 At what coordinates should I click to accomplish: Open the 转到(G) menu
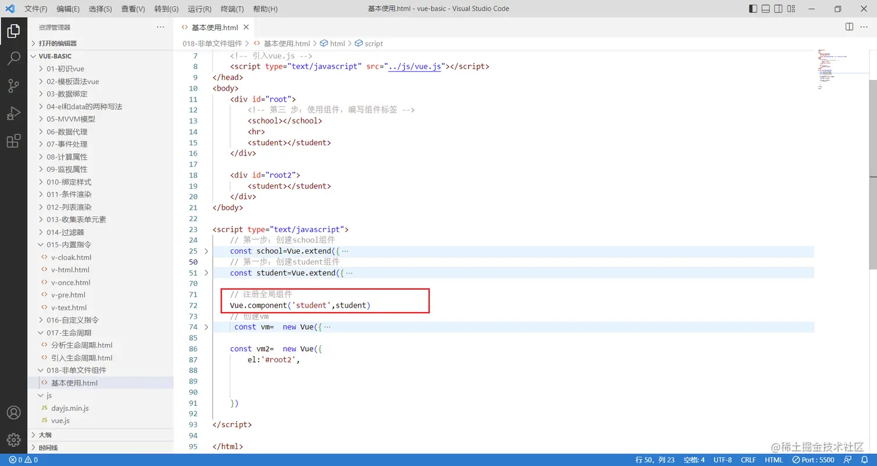point(166,9)
